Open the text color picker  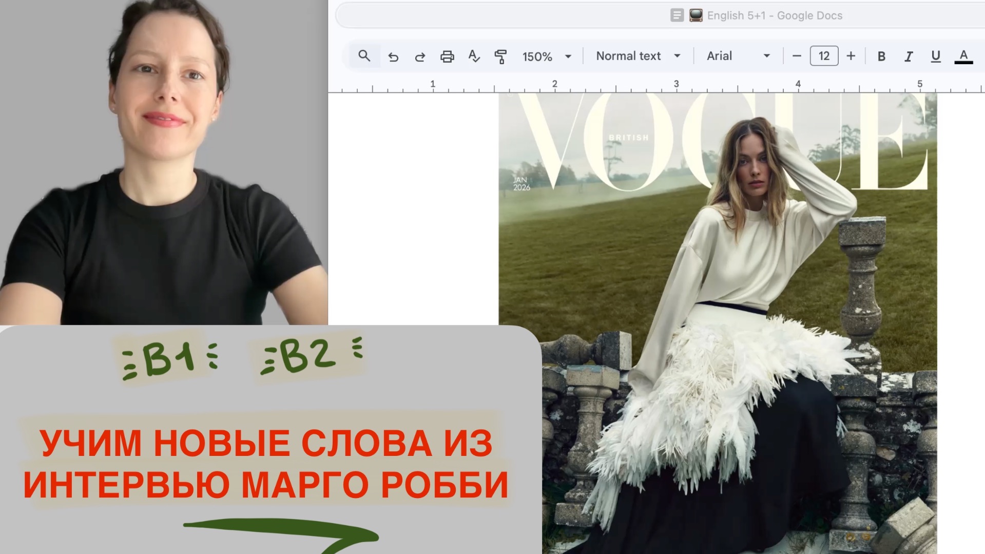pyautogui.click(x=963, y=56)
